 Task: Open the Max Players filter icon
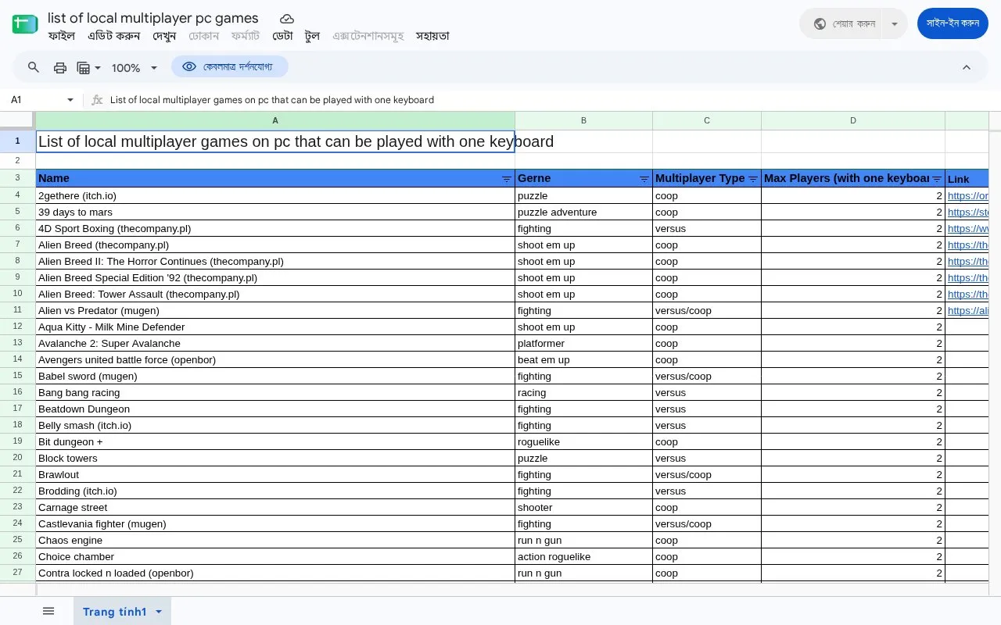point(936,179)
